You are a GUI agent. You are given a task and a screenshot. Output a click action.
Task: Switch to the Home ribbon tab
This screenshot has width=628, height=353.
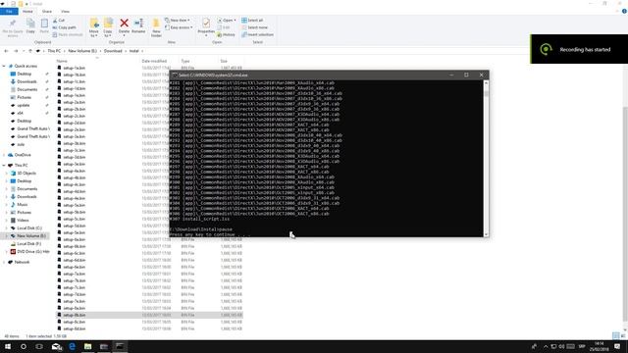tap(27, 12)
